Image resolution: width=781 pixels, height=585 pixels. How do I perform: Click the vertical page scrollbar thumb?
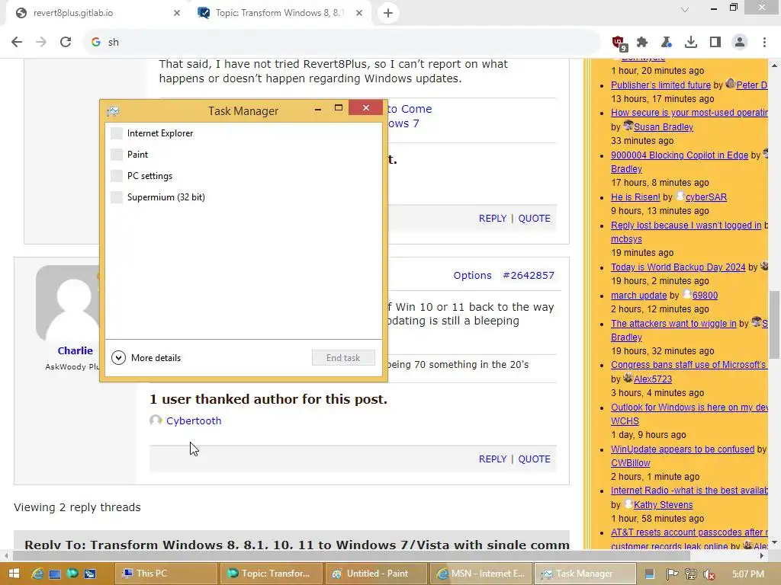[x=774, y=324]
